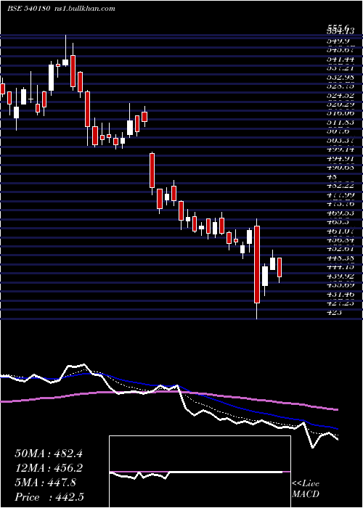
Task: Click the 5MA : 447.8 readout
Action: pos(46,483)
